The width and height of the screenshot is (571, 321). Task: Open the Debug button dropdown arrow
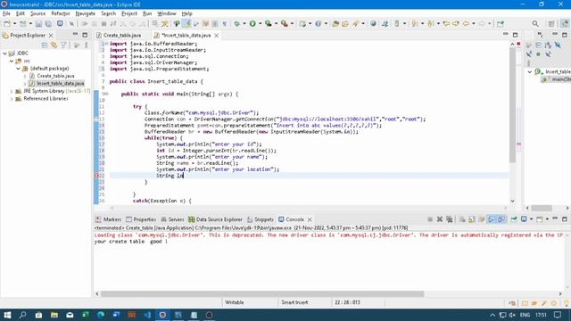coord(244,24)
